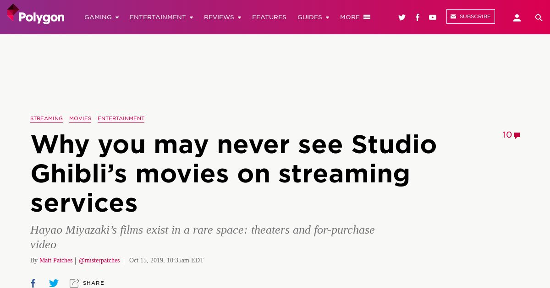
Task: Expand the Reviews dropdown menu
Action: coord(222,17)
